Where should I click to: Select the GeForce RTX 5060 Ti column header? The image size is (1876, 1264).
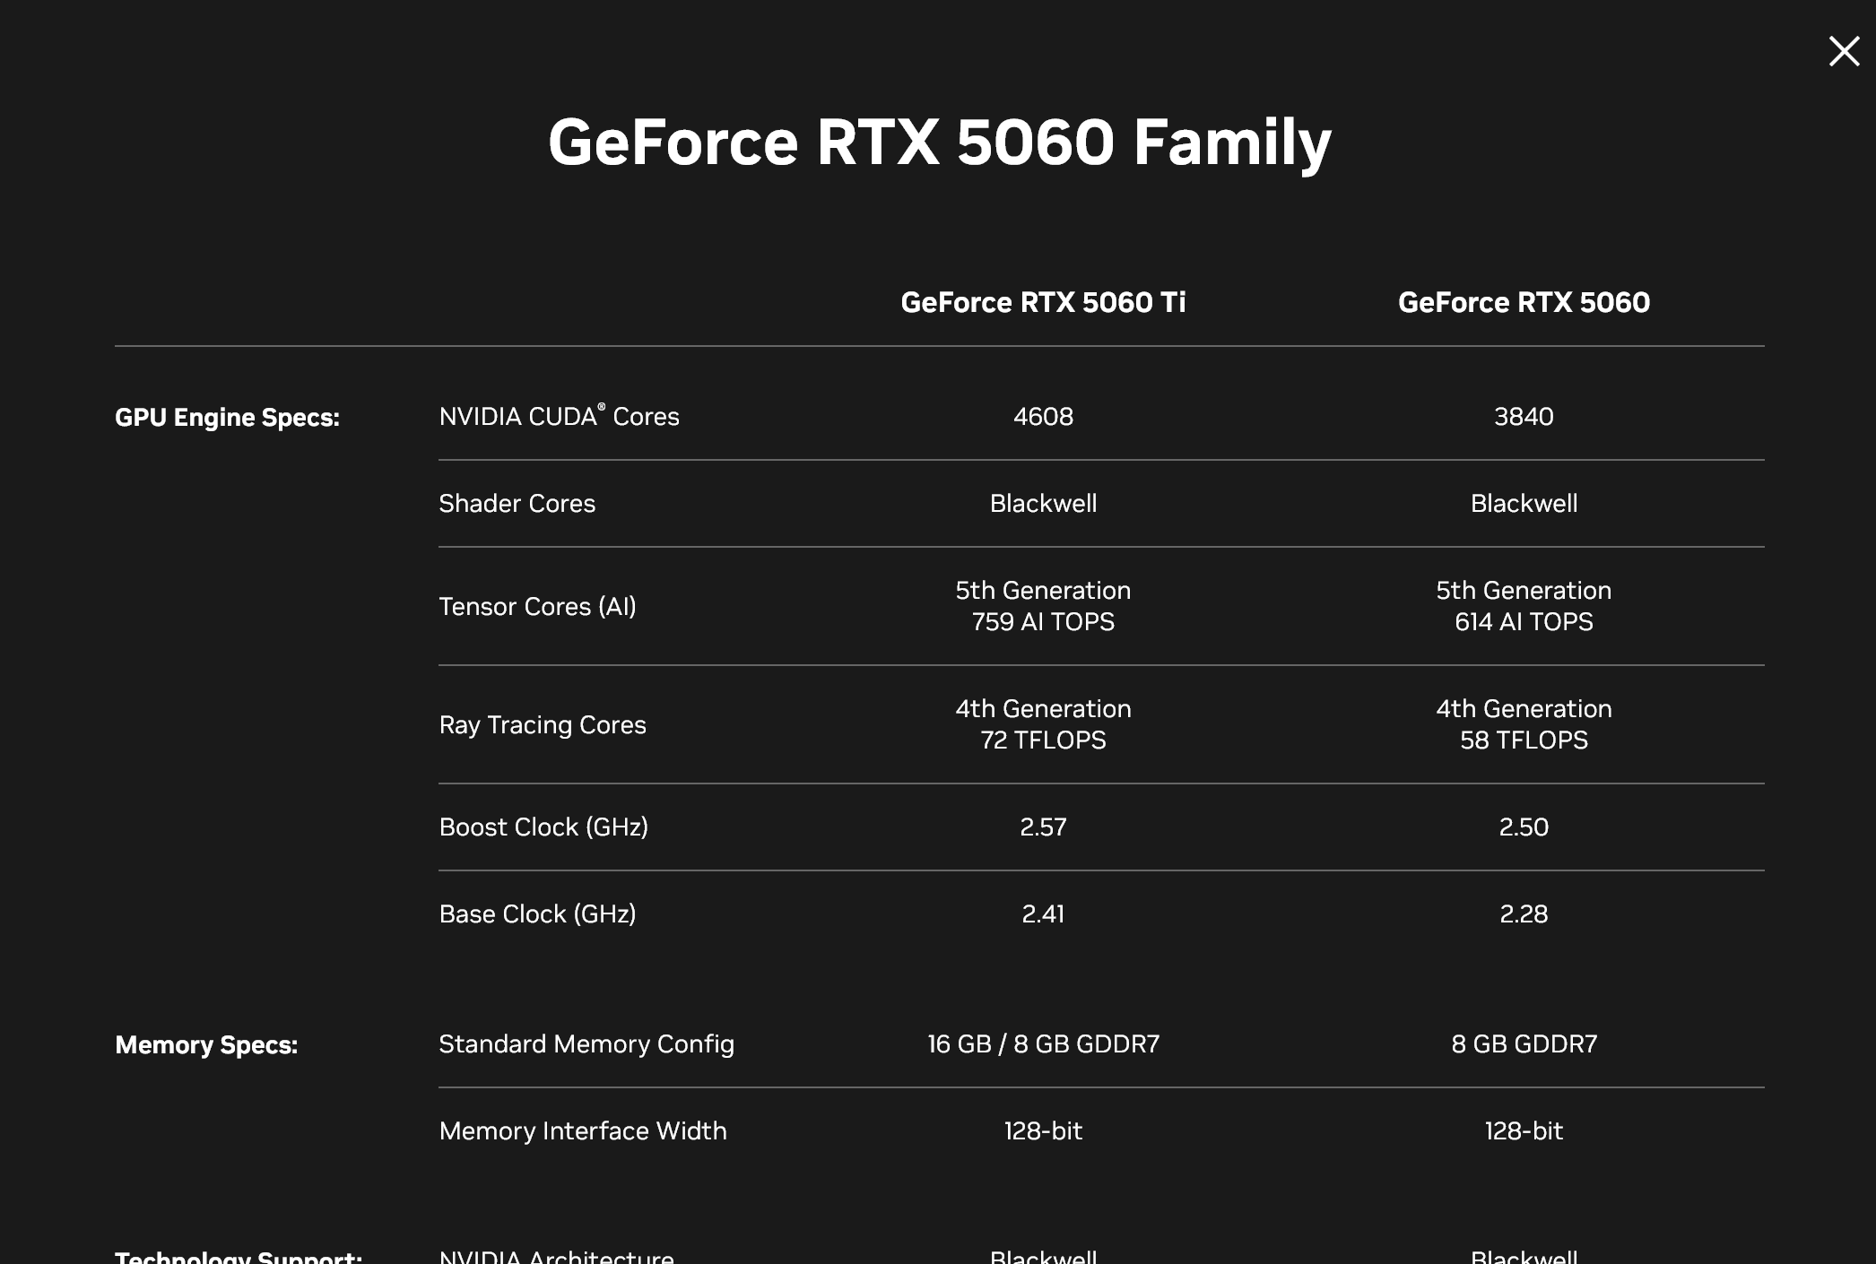pyautogui.click(x=1043, y=302)
